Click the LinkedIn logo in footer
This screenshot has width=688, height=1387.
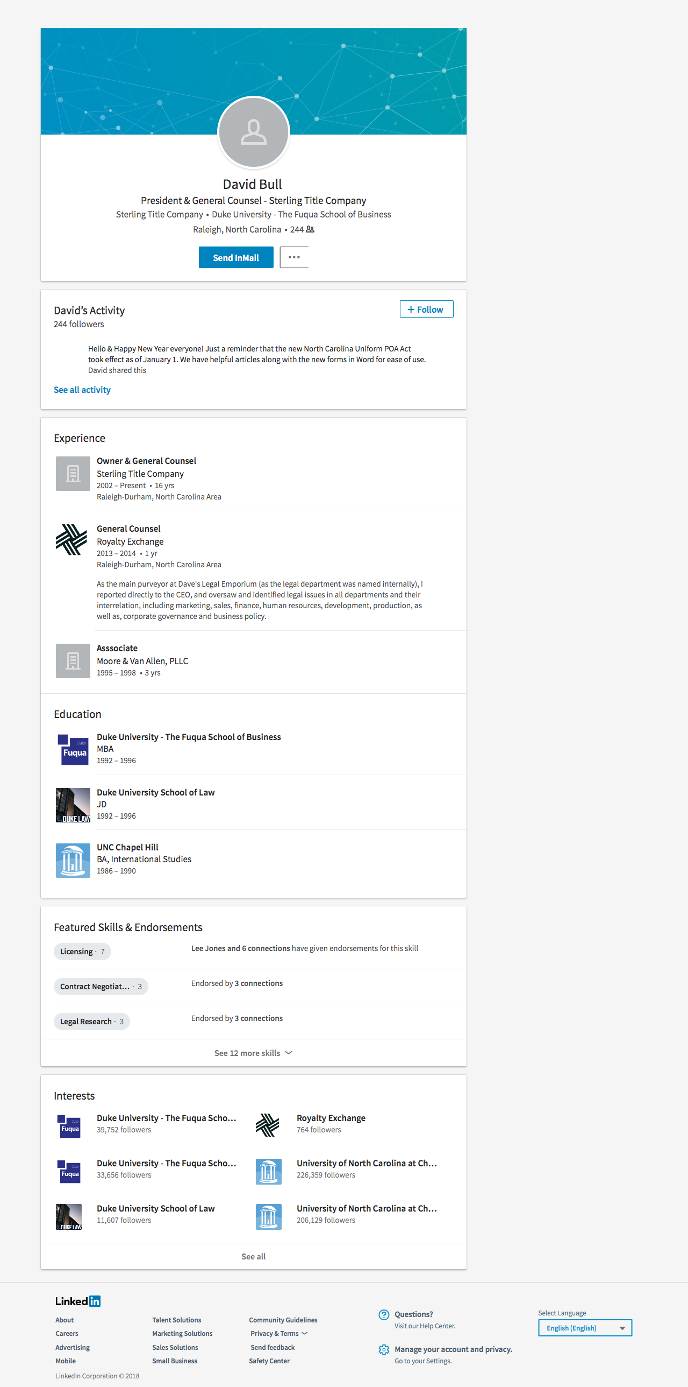coord(78,1301)
